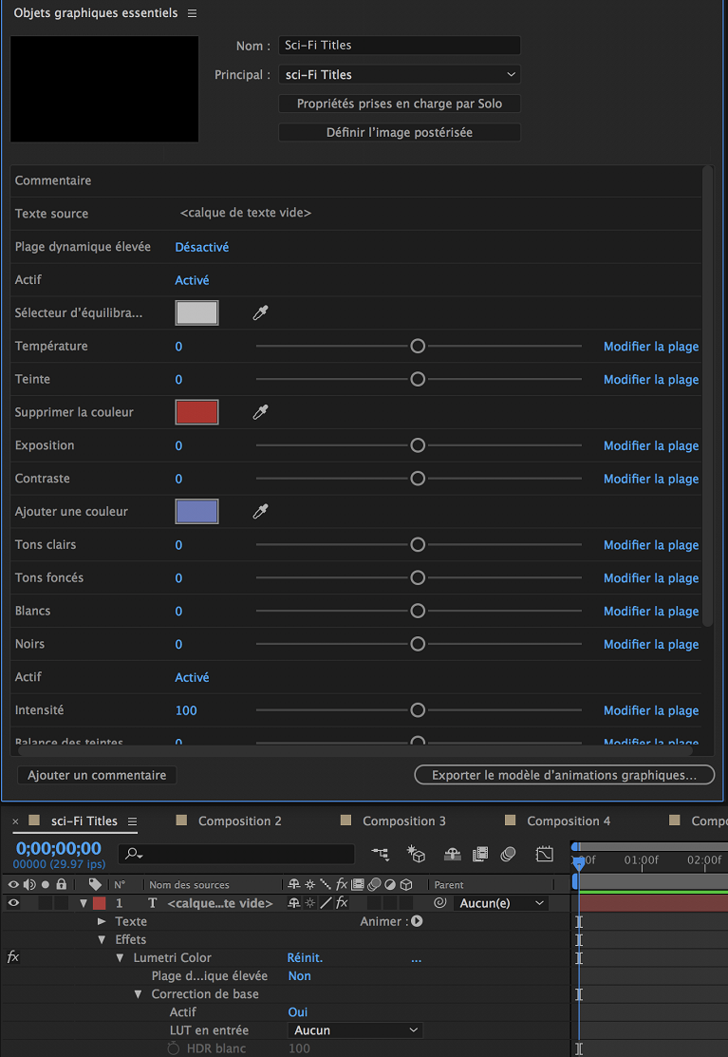This screenshot has height=1057, width=728.
Task: Click the Sélecteur d'équilibra… grey swatch
Action: tap(196, 312)
